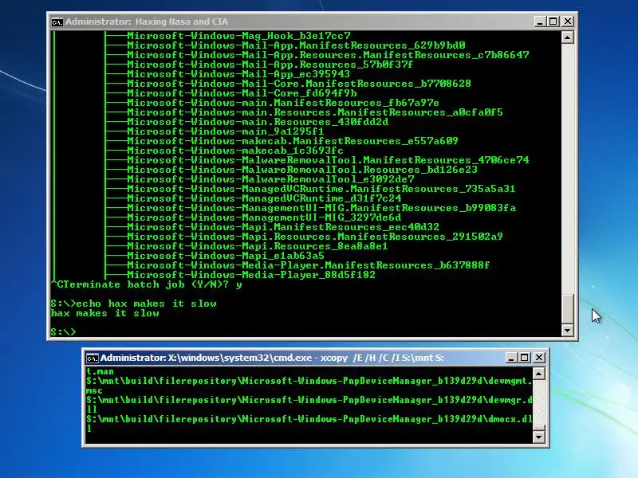Select Microsoft-Windows-Mail-App.ManifestResources_629b9bd0 line
Image resolution: width=638 pixels, height=478 pixels.
(296, 45)
